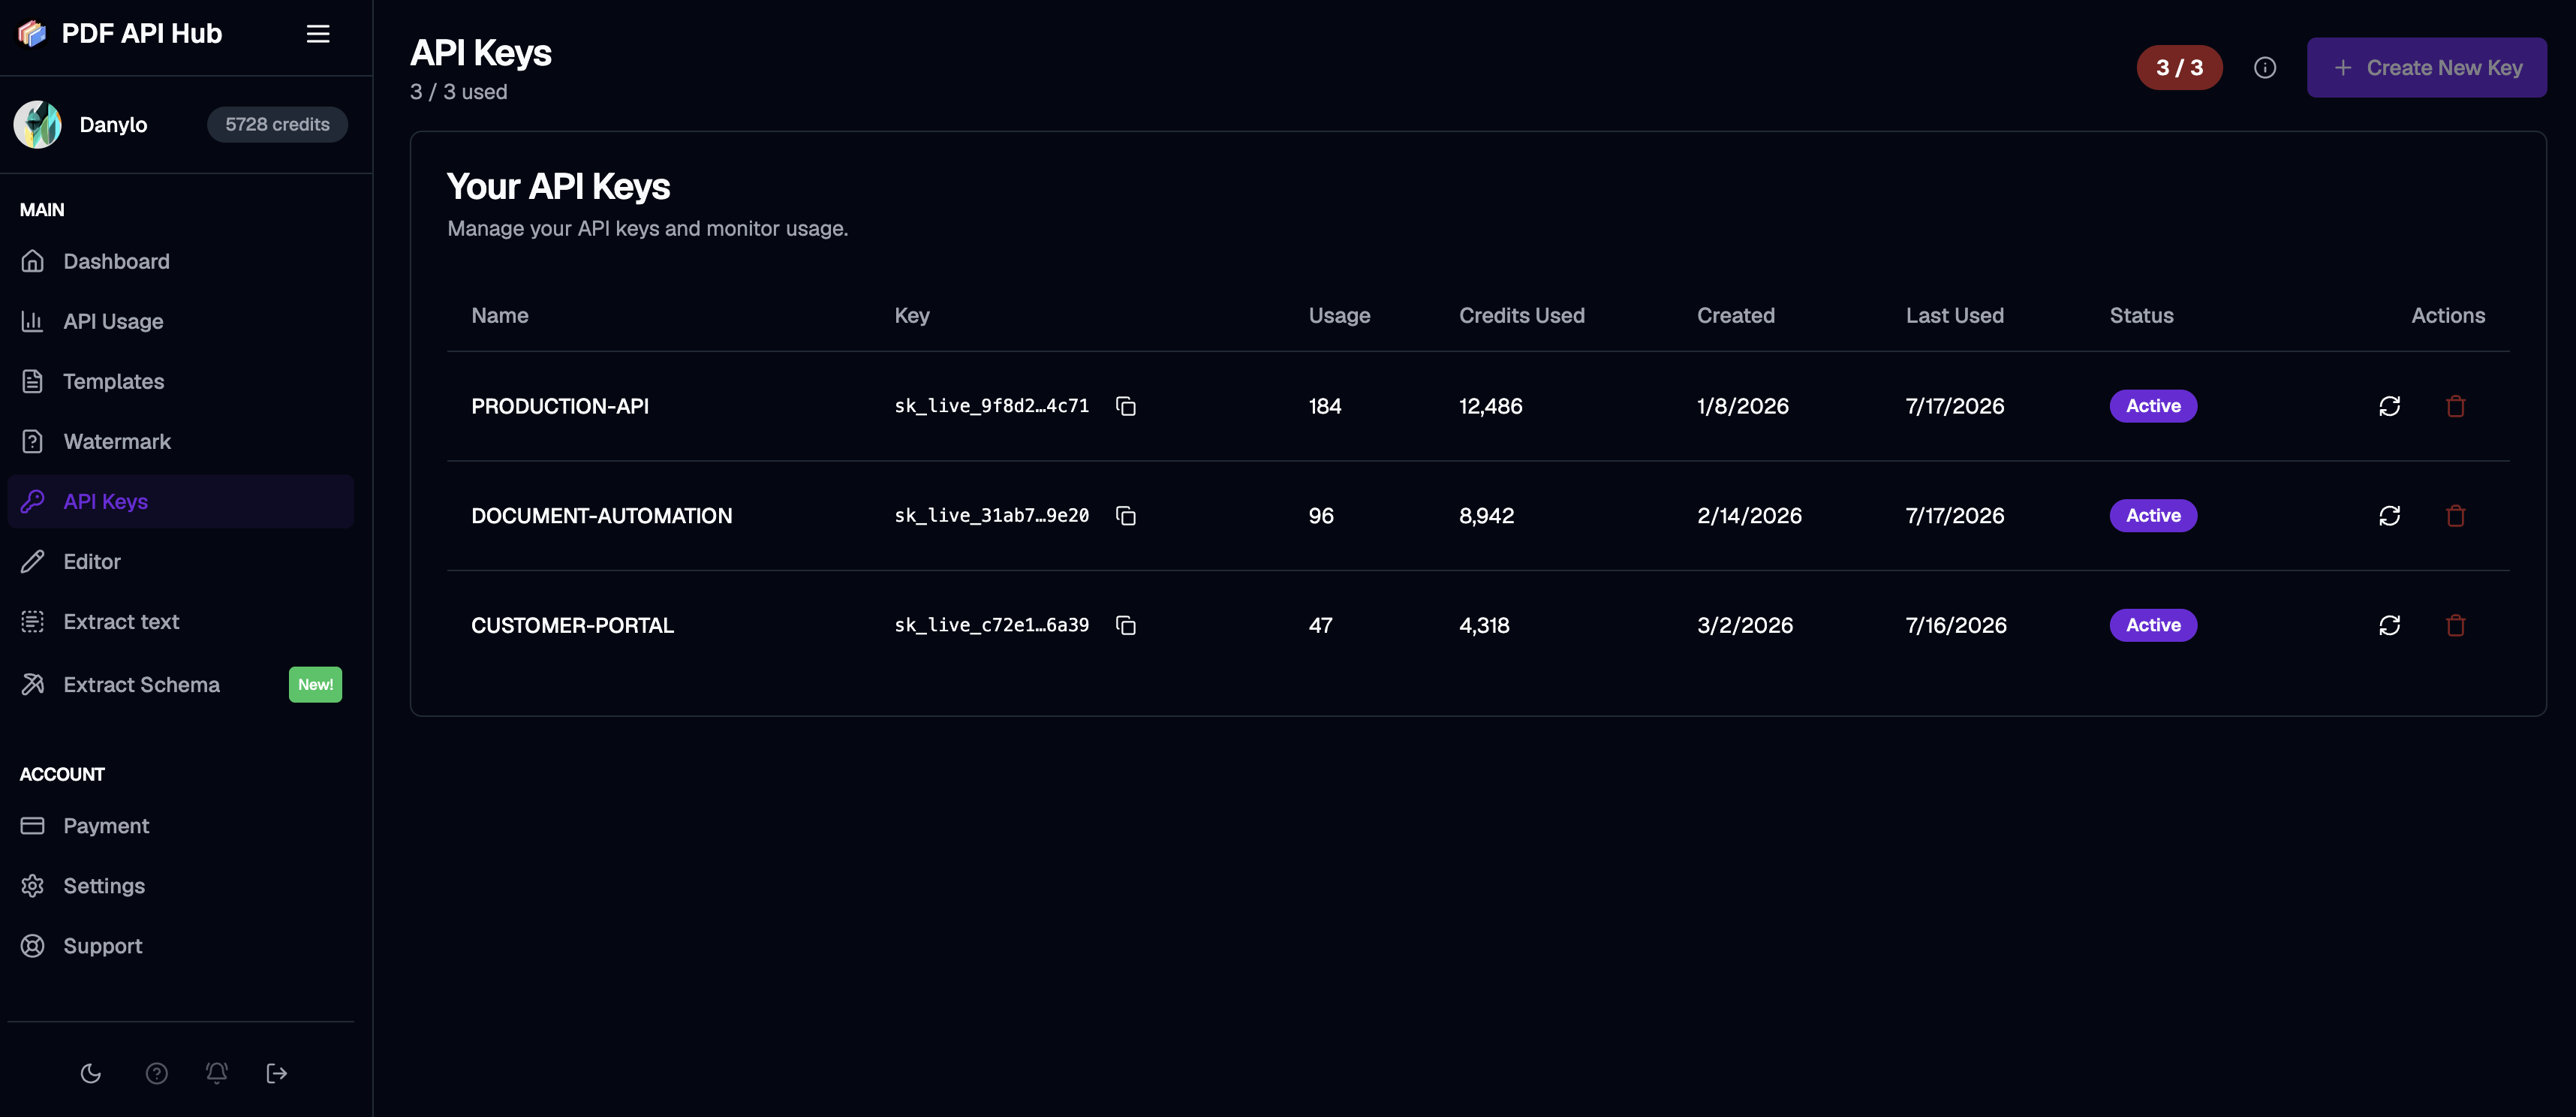
Task: Select the Watermark menu item
Action: pos(180,441)
